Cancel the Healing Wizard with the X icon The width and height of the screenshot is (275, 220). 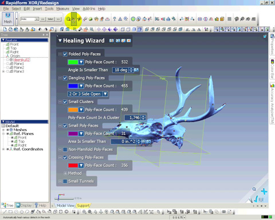tap(129, 41)
